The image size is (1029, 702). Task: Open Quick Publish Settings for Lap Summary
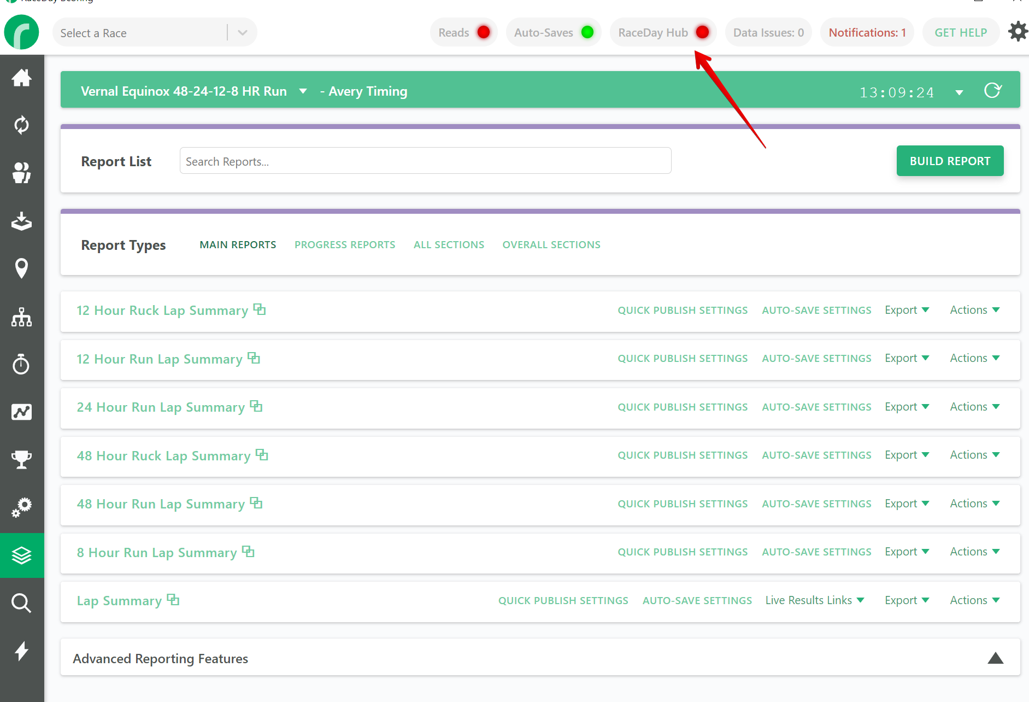pos(563,600)
